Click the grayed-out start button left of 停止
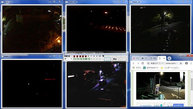Screen dimensions: 193x109 coord(107,59)
